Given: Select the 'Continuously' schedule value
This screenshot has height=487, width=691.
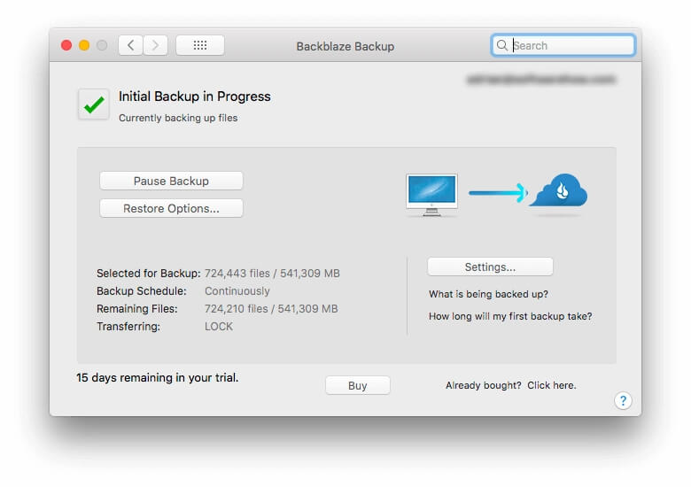Looking at the screenshot, I should [237, 291].
